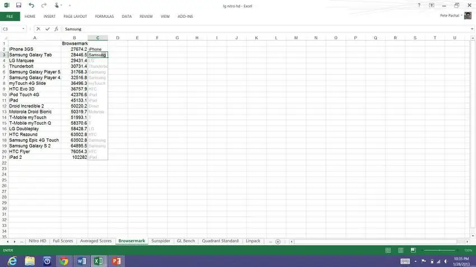Undo the last action

click(31, 6)
